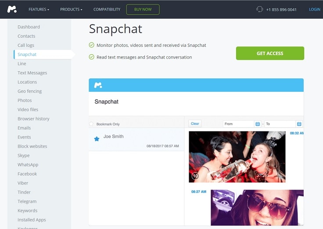
Task: Open WhatsApp in the sidebar
Action: 28,165
